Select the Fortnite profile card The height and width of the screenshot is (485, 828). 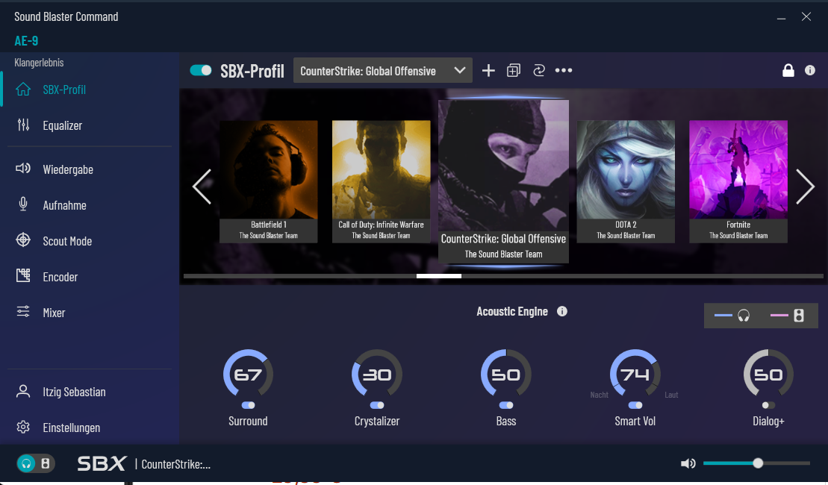pyautogui.click(x=738, y=181)
